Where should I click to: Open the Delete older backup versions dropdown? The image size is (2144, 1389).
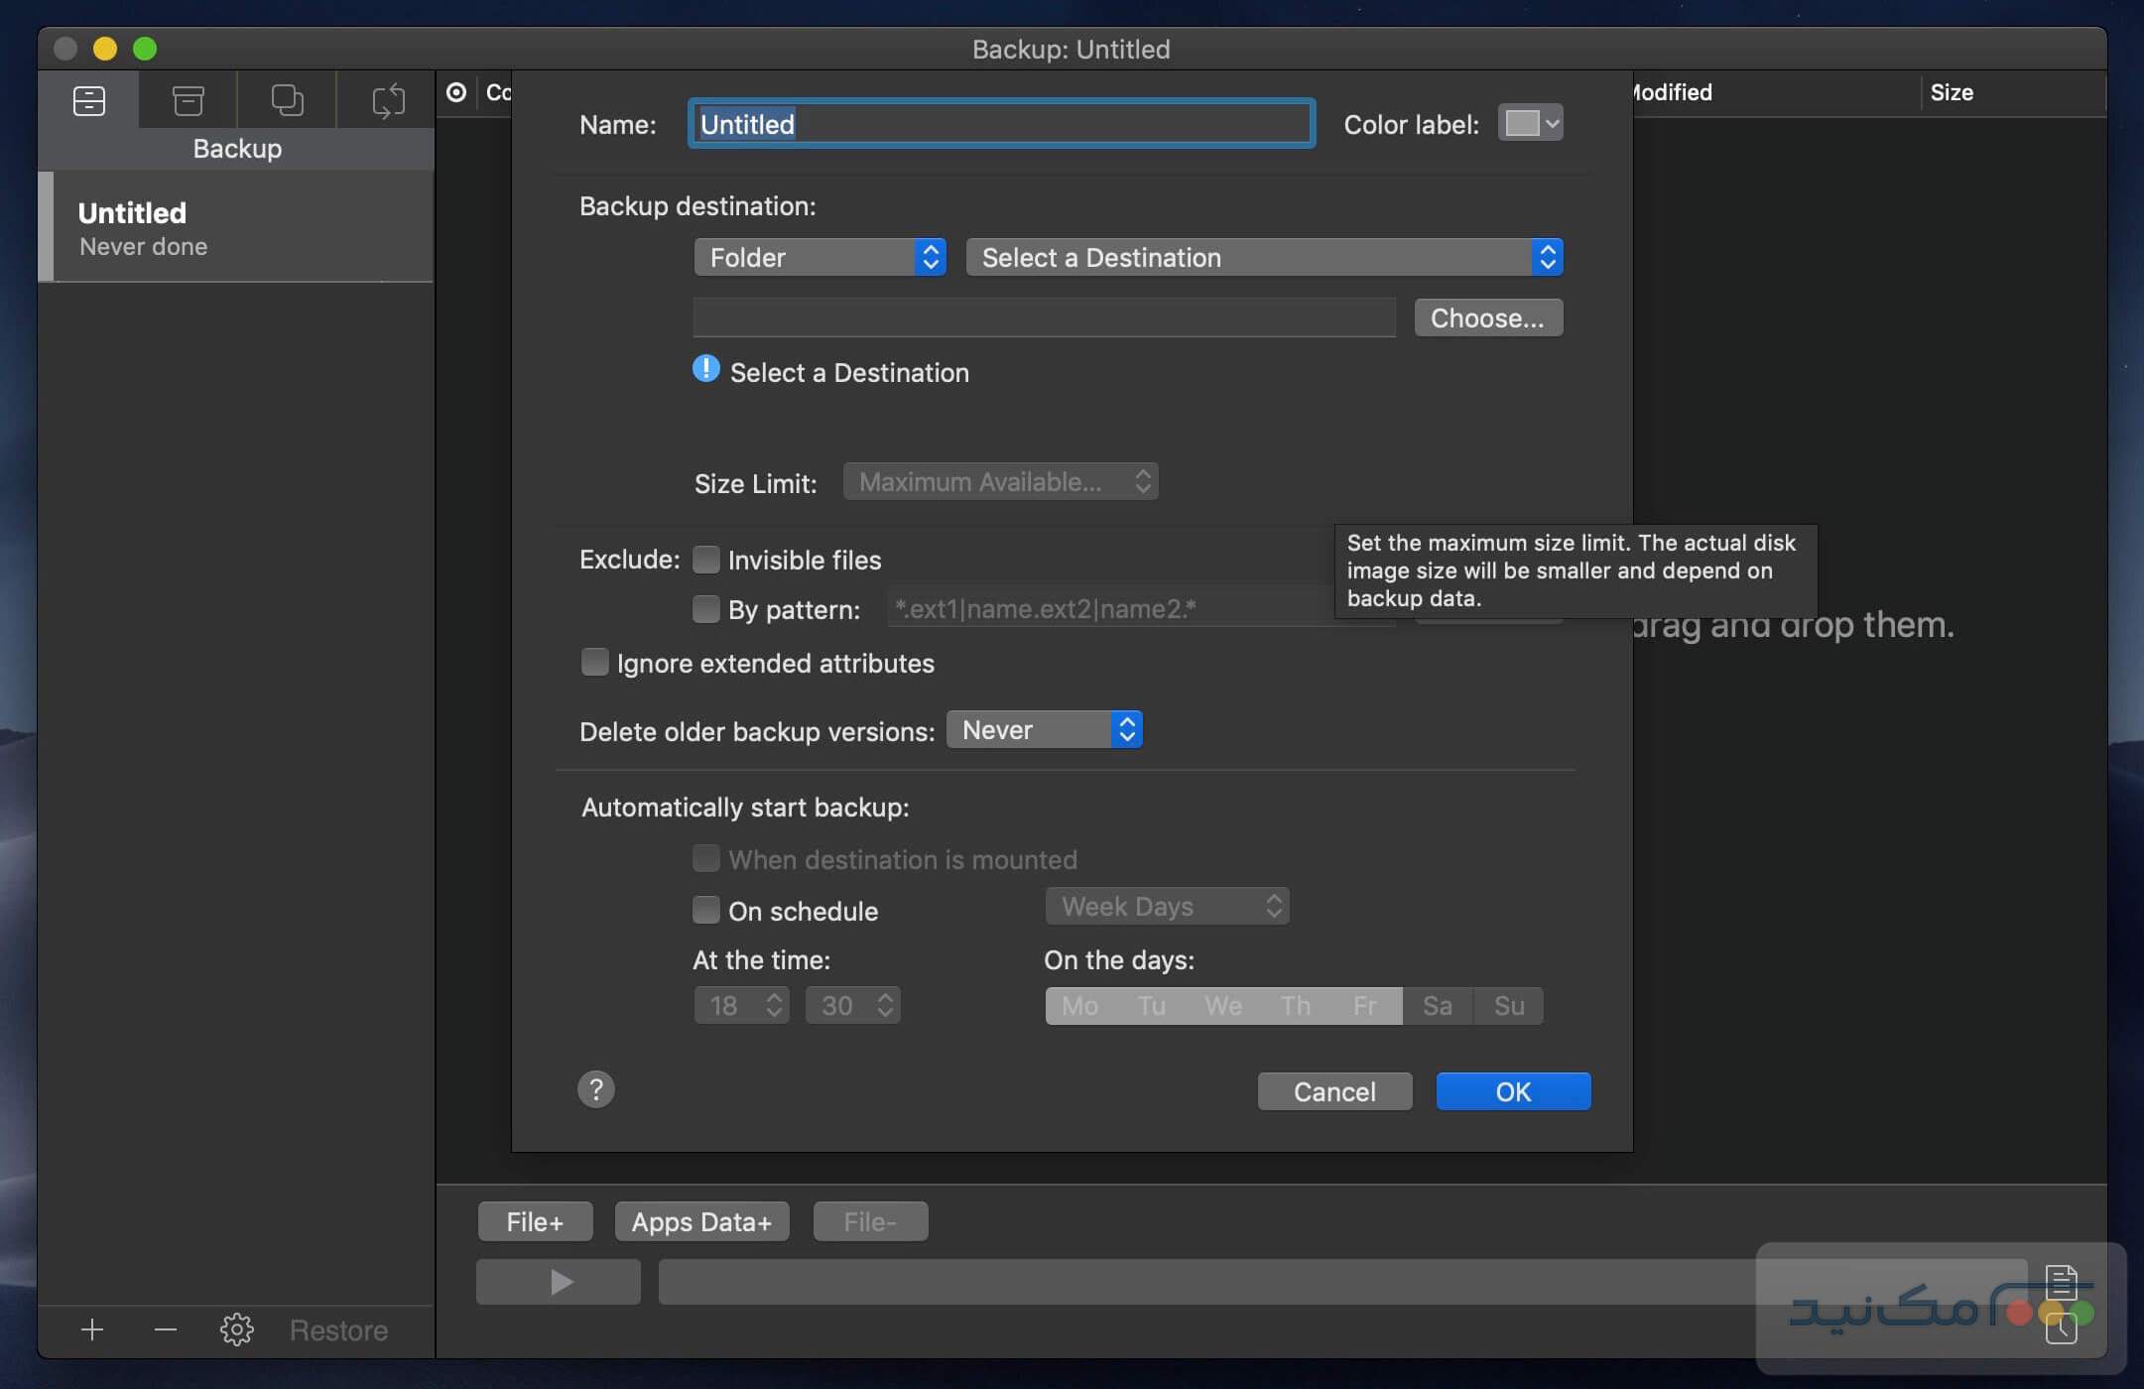point(1043,729)
